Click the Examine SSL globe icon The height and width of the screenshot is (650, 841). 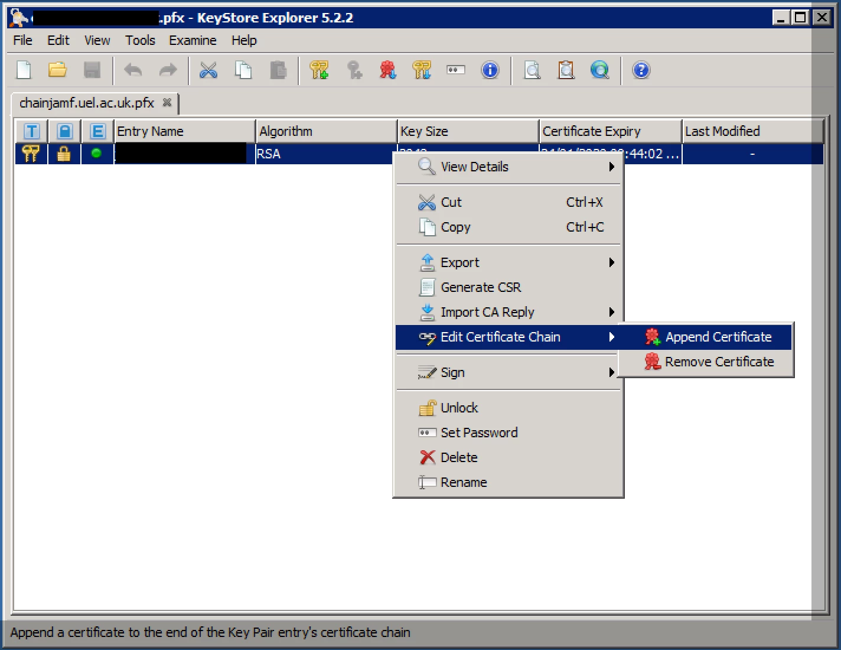(600, 70)
